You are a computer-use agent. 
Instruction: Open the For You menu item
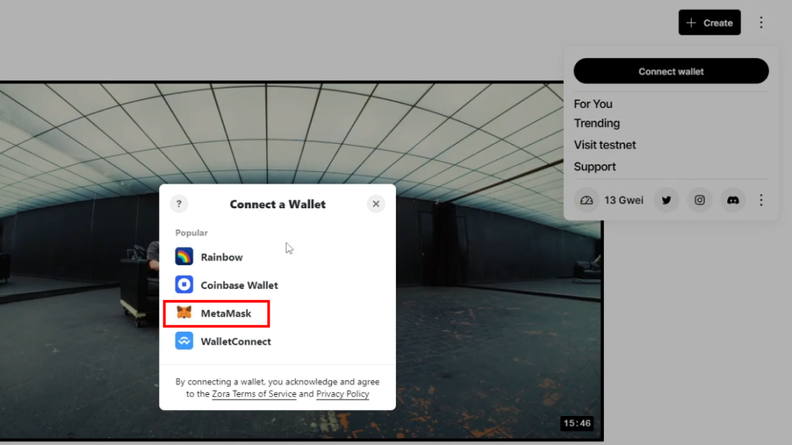tap(593, 104)
